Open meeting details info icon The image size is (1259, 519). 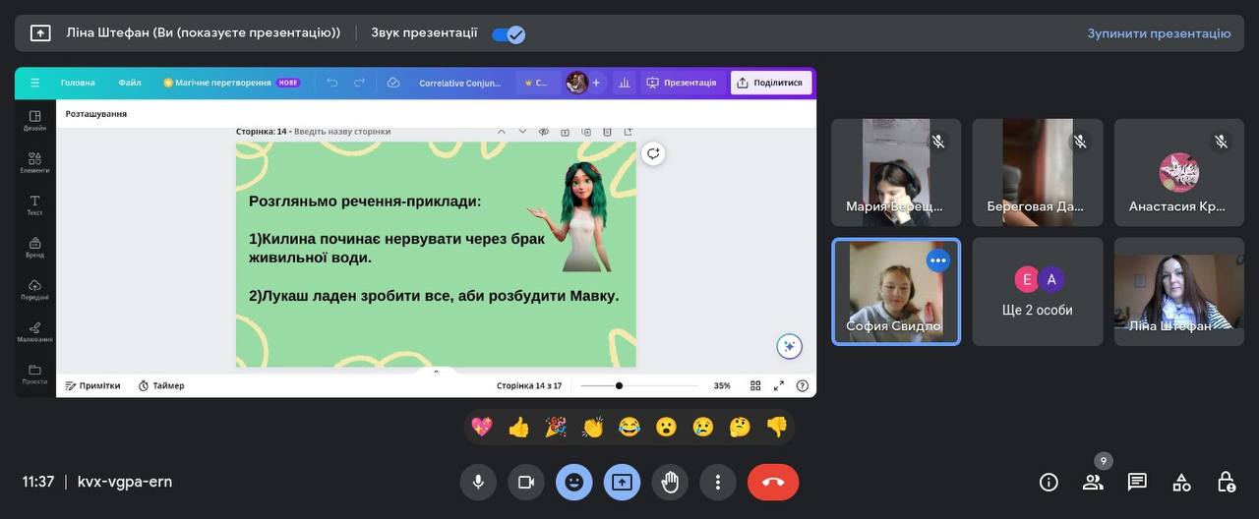point(1049,482)
